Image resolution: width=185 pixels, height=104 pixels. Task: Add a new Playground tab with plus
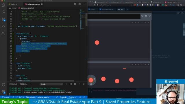tap(128, 9)
